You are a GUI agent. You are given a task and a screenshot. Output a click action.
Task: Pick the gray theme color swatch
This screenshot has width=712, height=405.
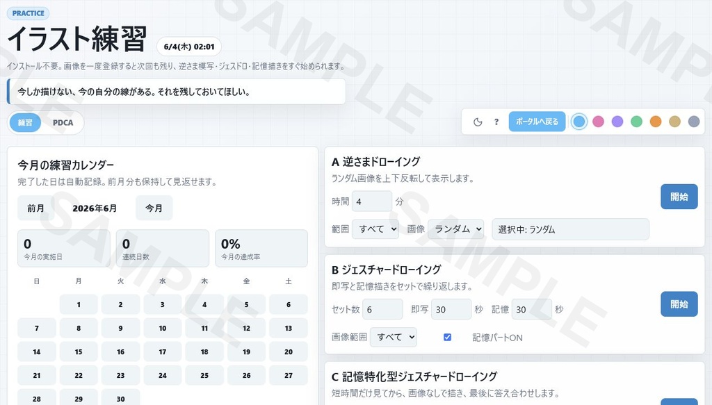[x=694, y=122]
